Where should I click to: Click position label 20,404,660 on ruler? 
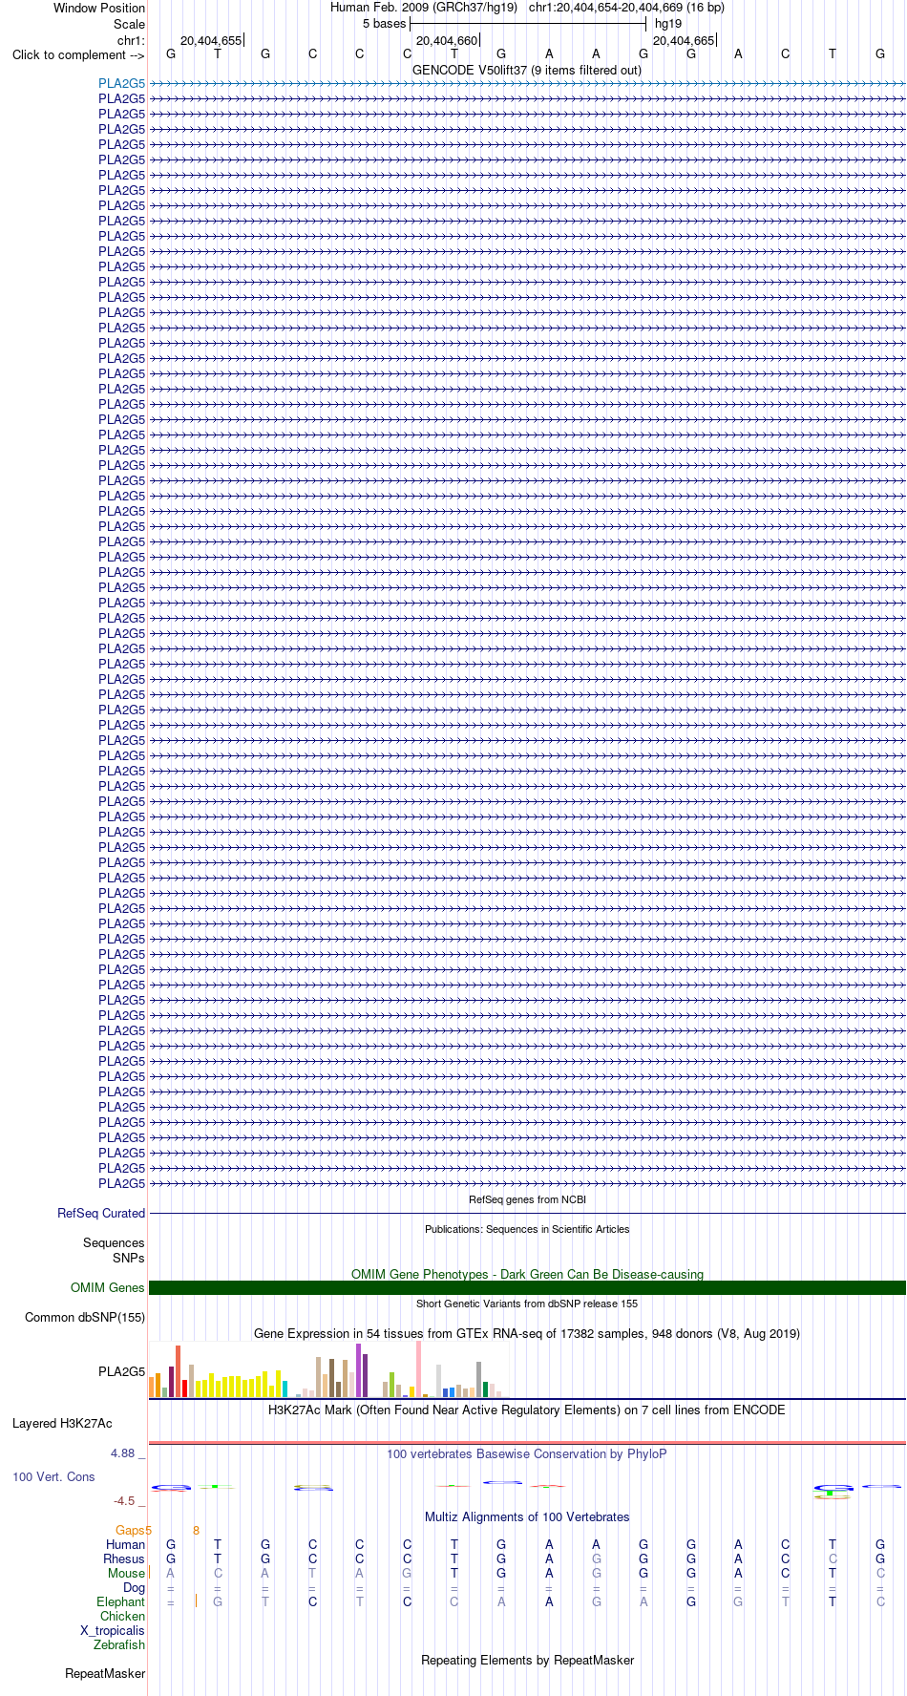tap(447, 40)
